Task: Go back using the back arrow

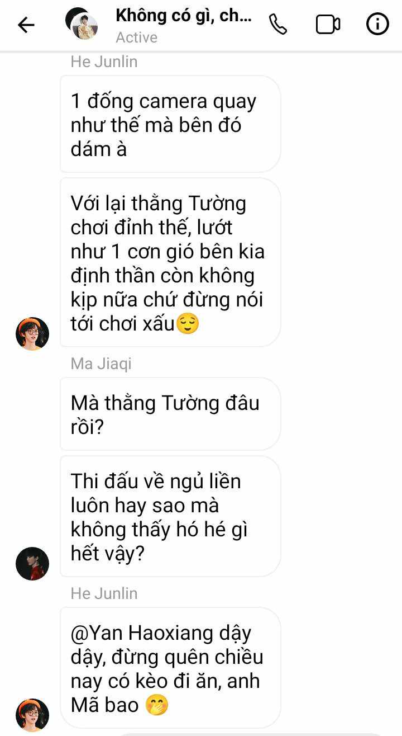Action: click(x=26, y=25)
